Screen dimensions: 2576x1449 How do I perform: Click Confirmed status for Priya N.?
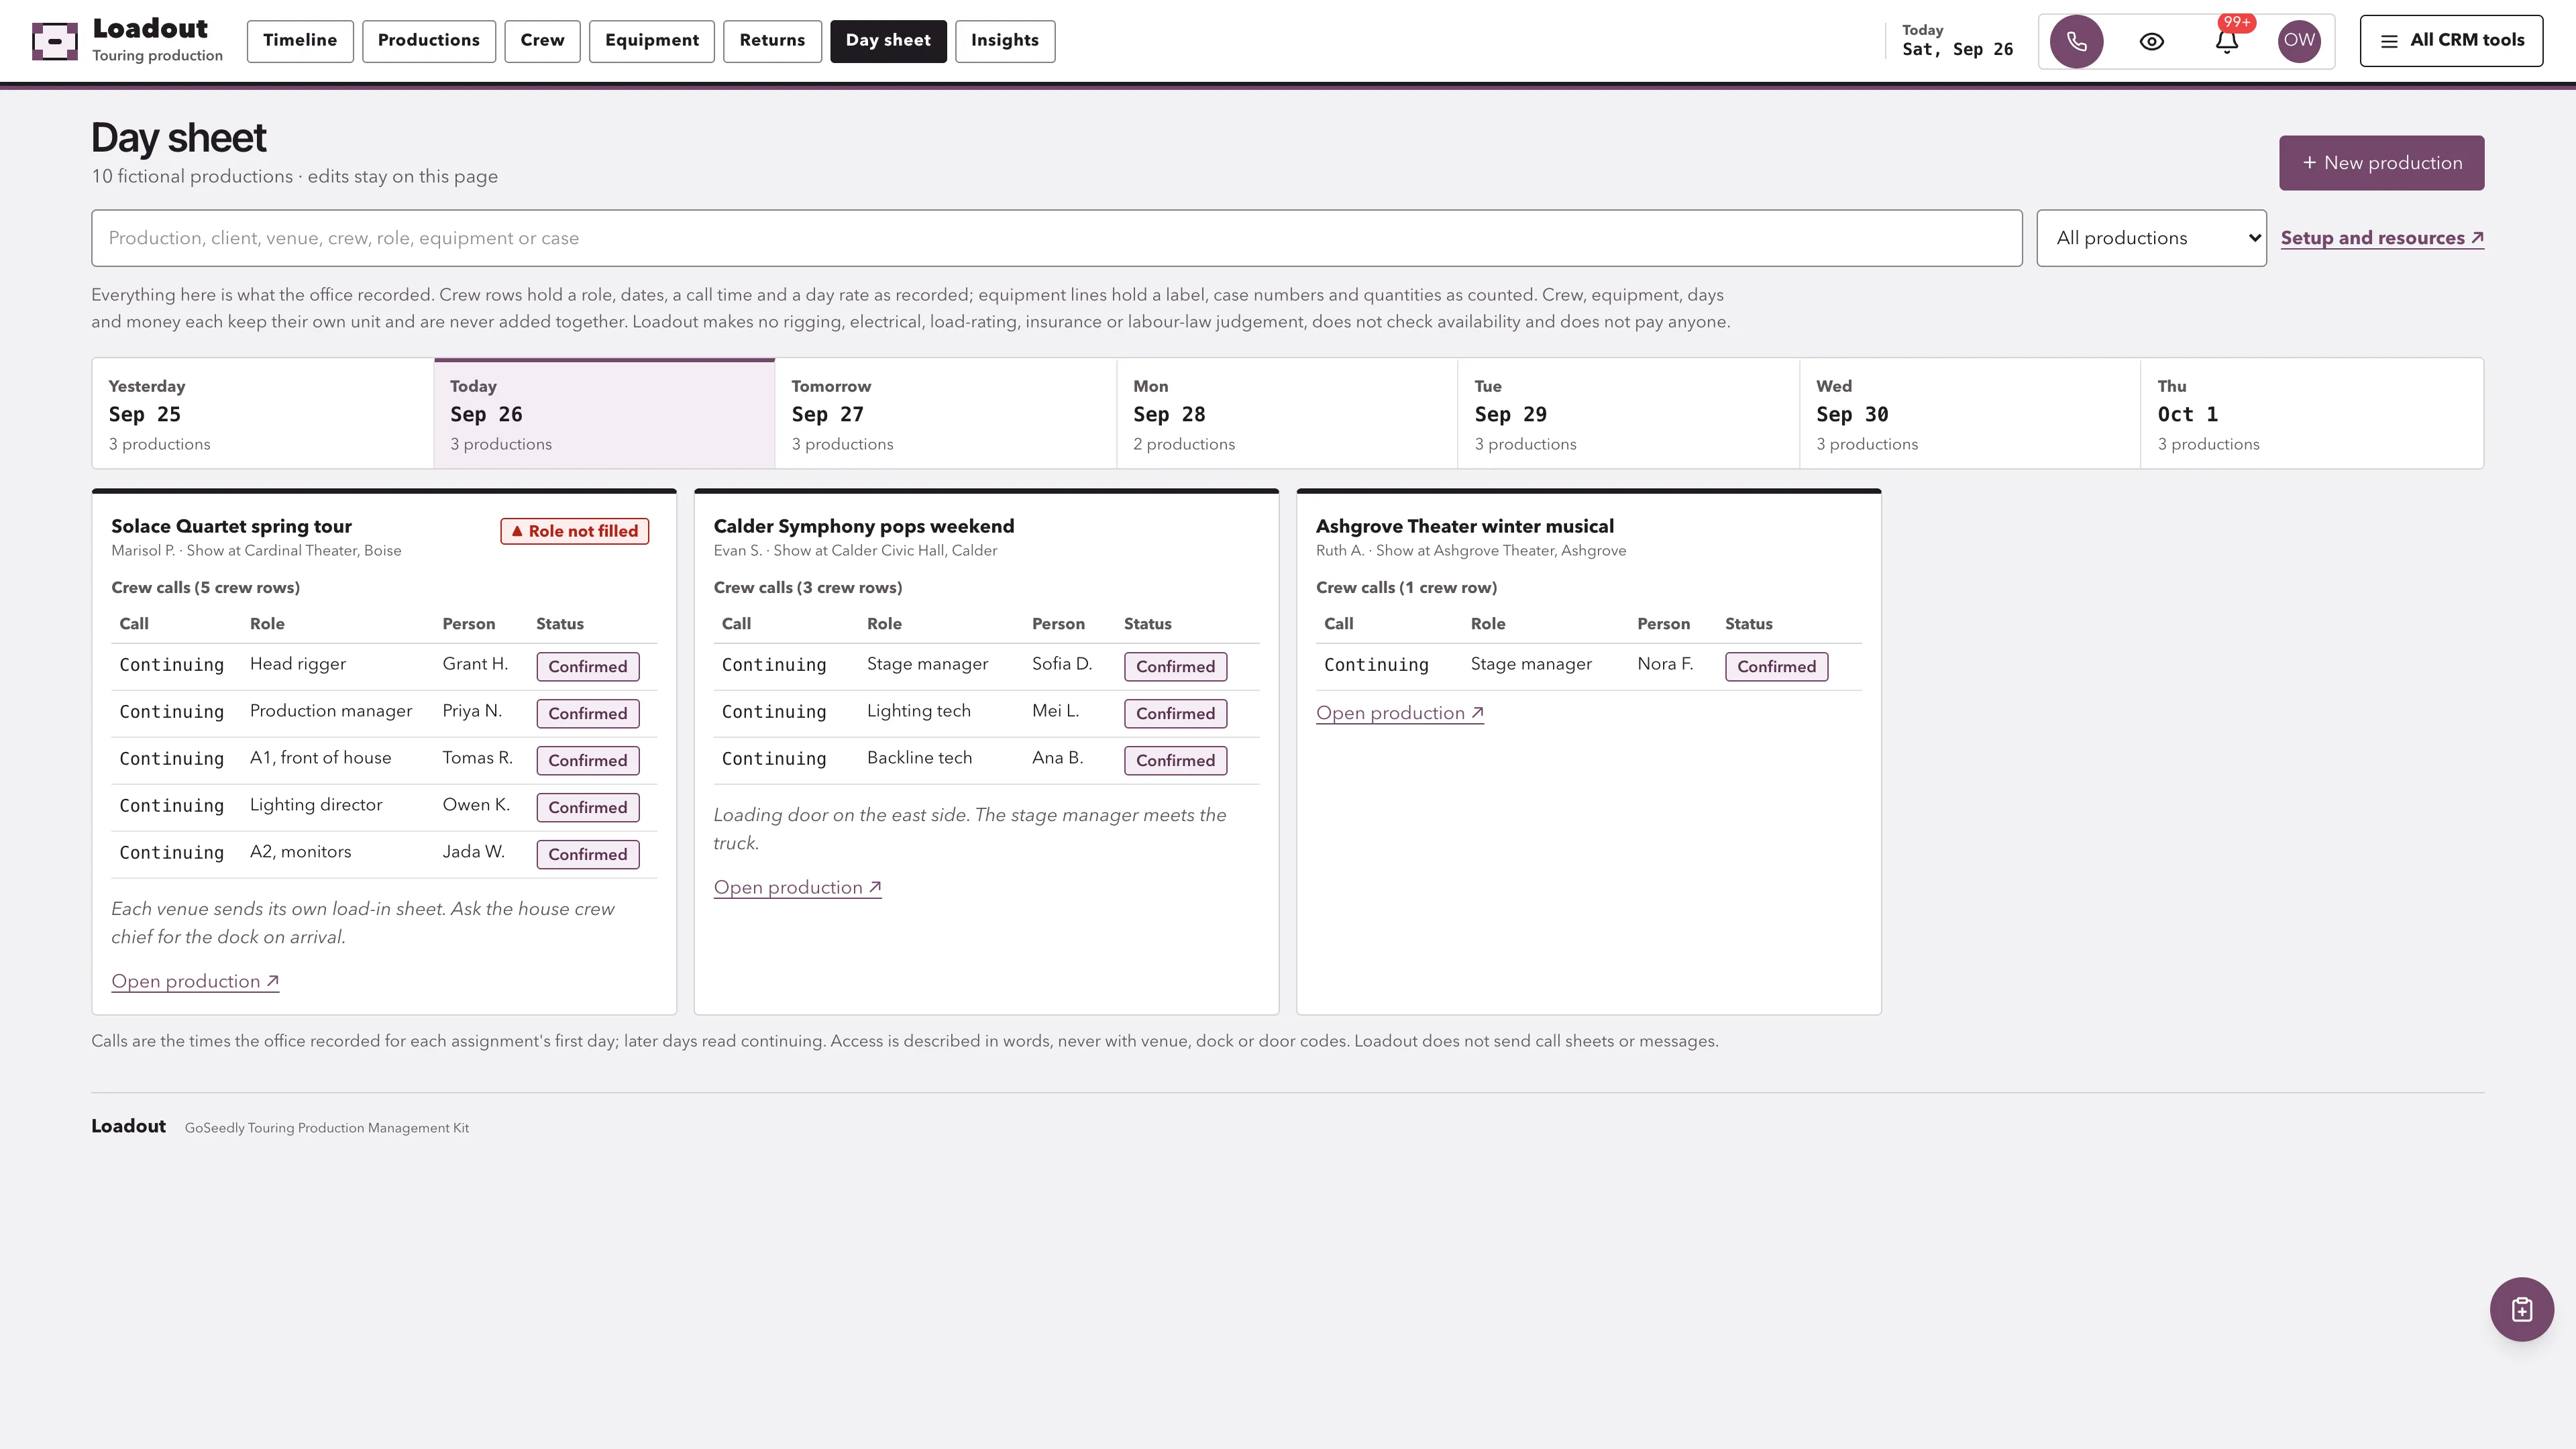click(588, 714)
